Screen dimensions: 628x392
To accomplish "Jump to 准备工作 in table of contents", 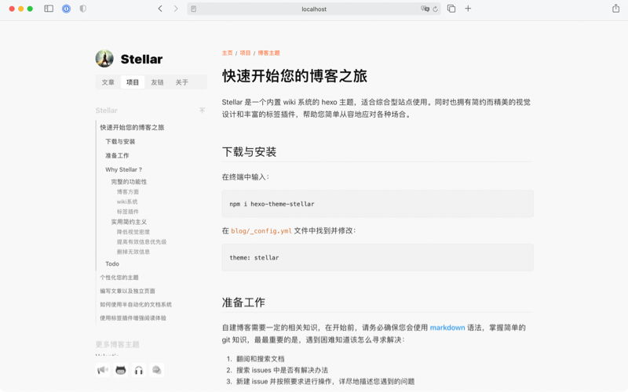I will tap(117, 155).
